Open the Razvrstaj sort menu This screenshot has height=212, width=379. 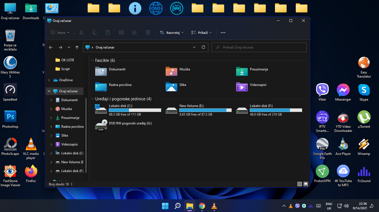[171, 33]
